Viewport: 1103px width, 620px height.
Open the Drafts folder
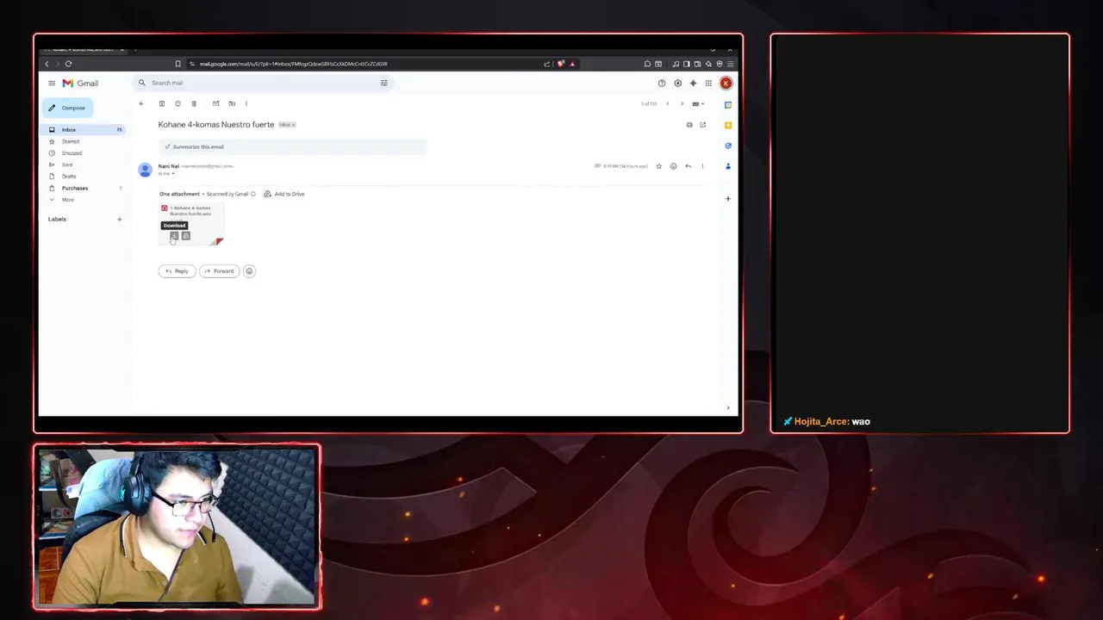69,177
